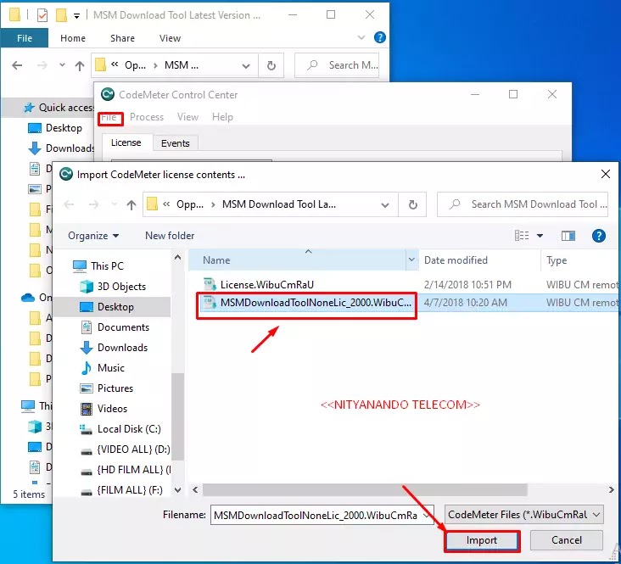621x564 pixels.
Task: Toggle the preview pane icon
Action: 568,236
